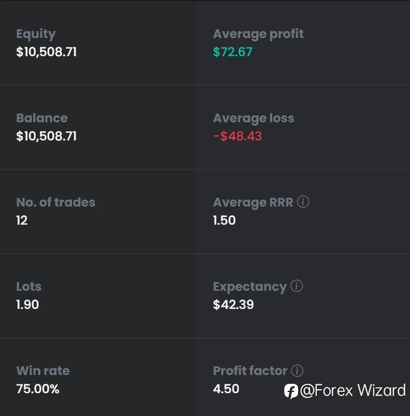Select the Win rate label
Screen dimensions: 410x416
click(43, 370)
